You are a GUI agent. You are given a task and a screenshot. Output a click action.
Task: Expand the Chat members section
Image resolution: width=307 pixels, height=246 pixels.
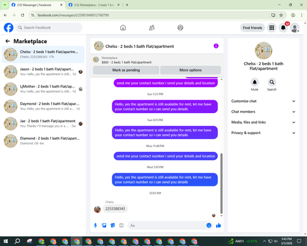(x=263, y=112)
